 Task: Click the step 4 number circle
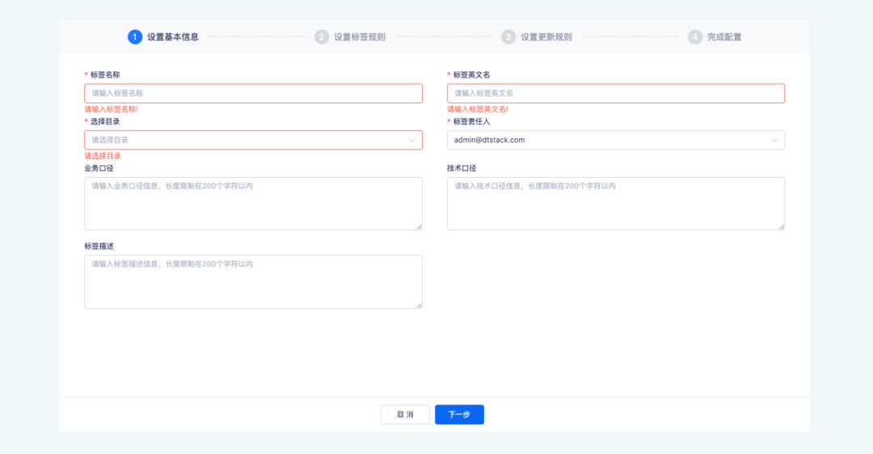pos(695,36)
